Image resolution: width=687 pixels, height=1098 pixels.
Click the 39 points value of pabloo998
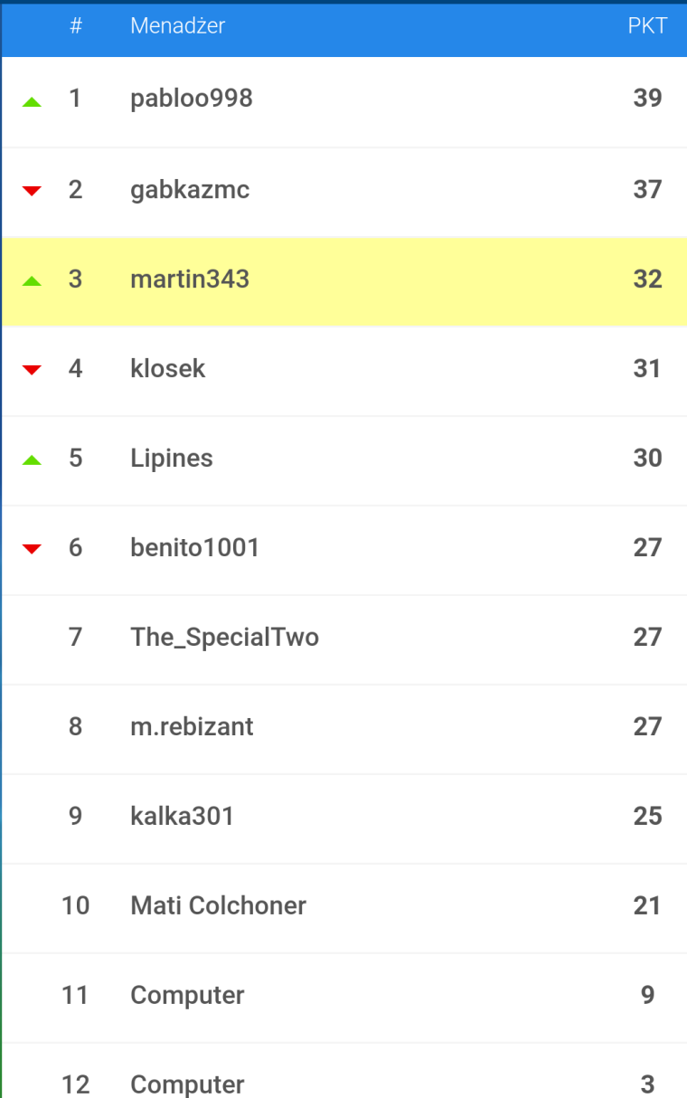tap(647, 98)
